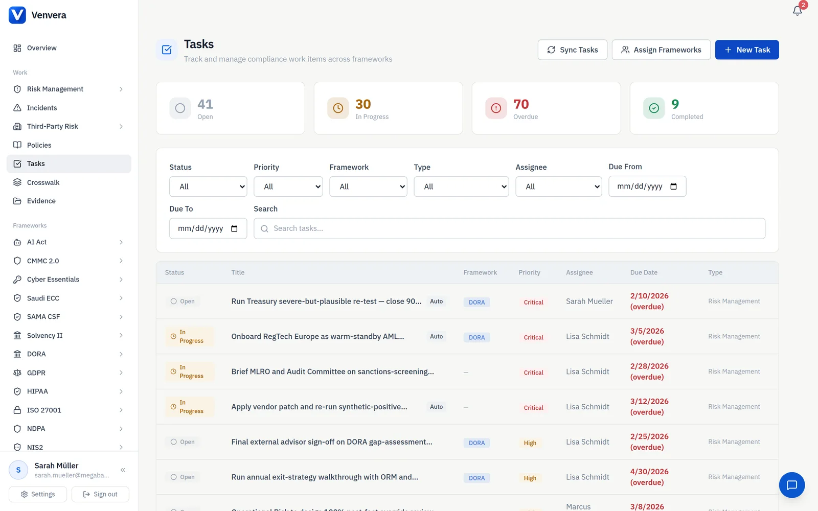Viewport: 818px width, 511px height.
Task: Open the Type filter dropdown
Action: [x=461, y=187]
